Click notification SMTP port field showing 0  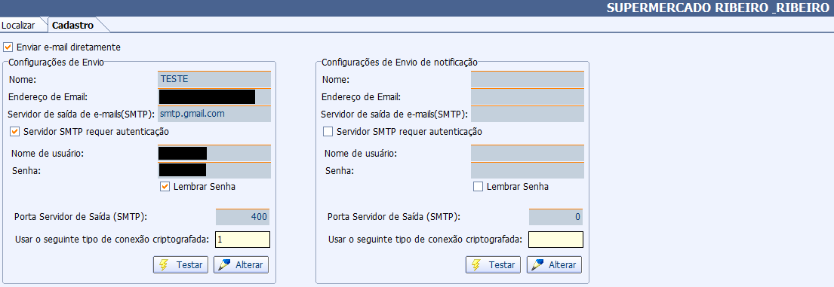555,217
